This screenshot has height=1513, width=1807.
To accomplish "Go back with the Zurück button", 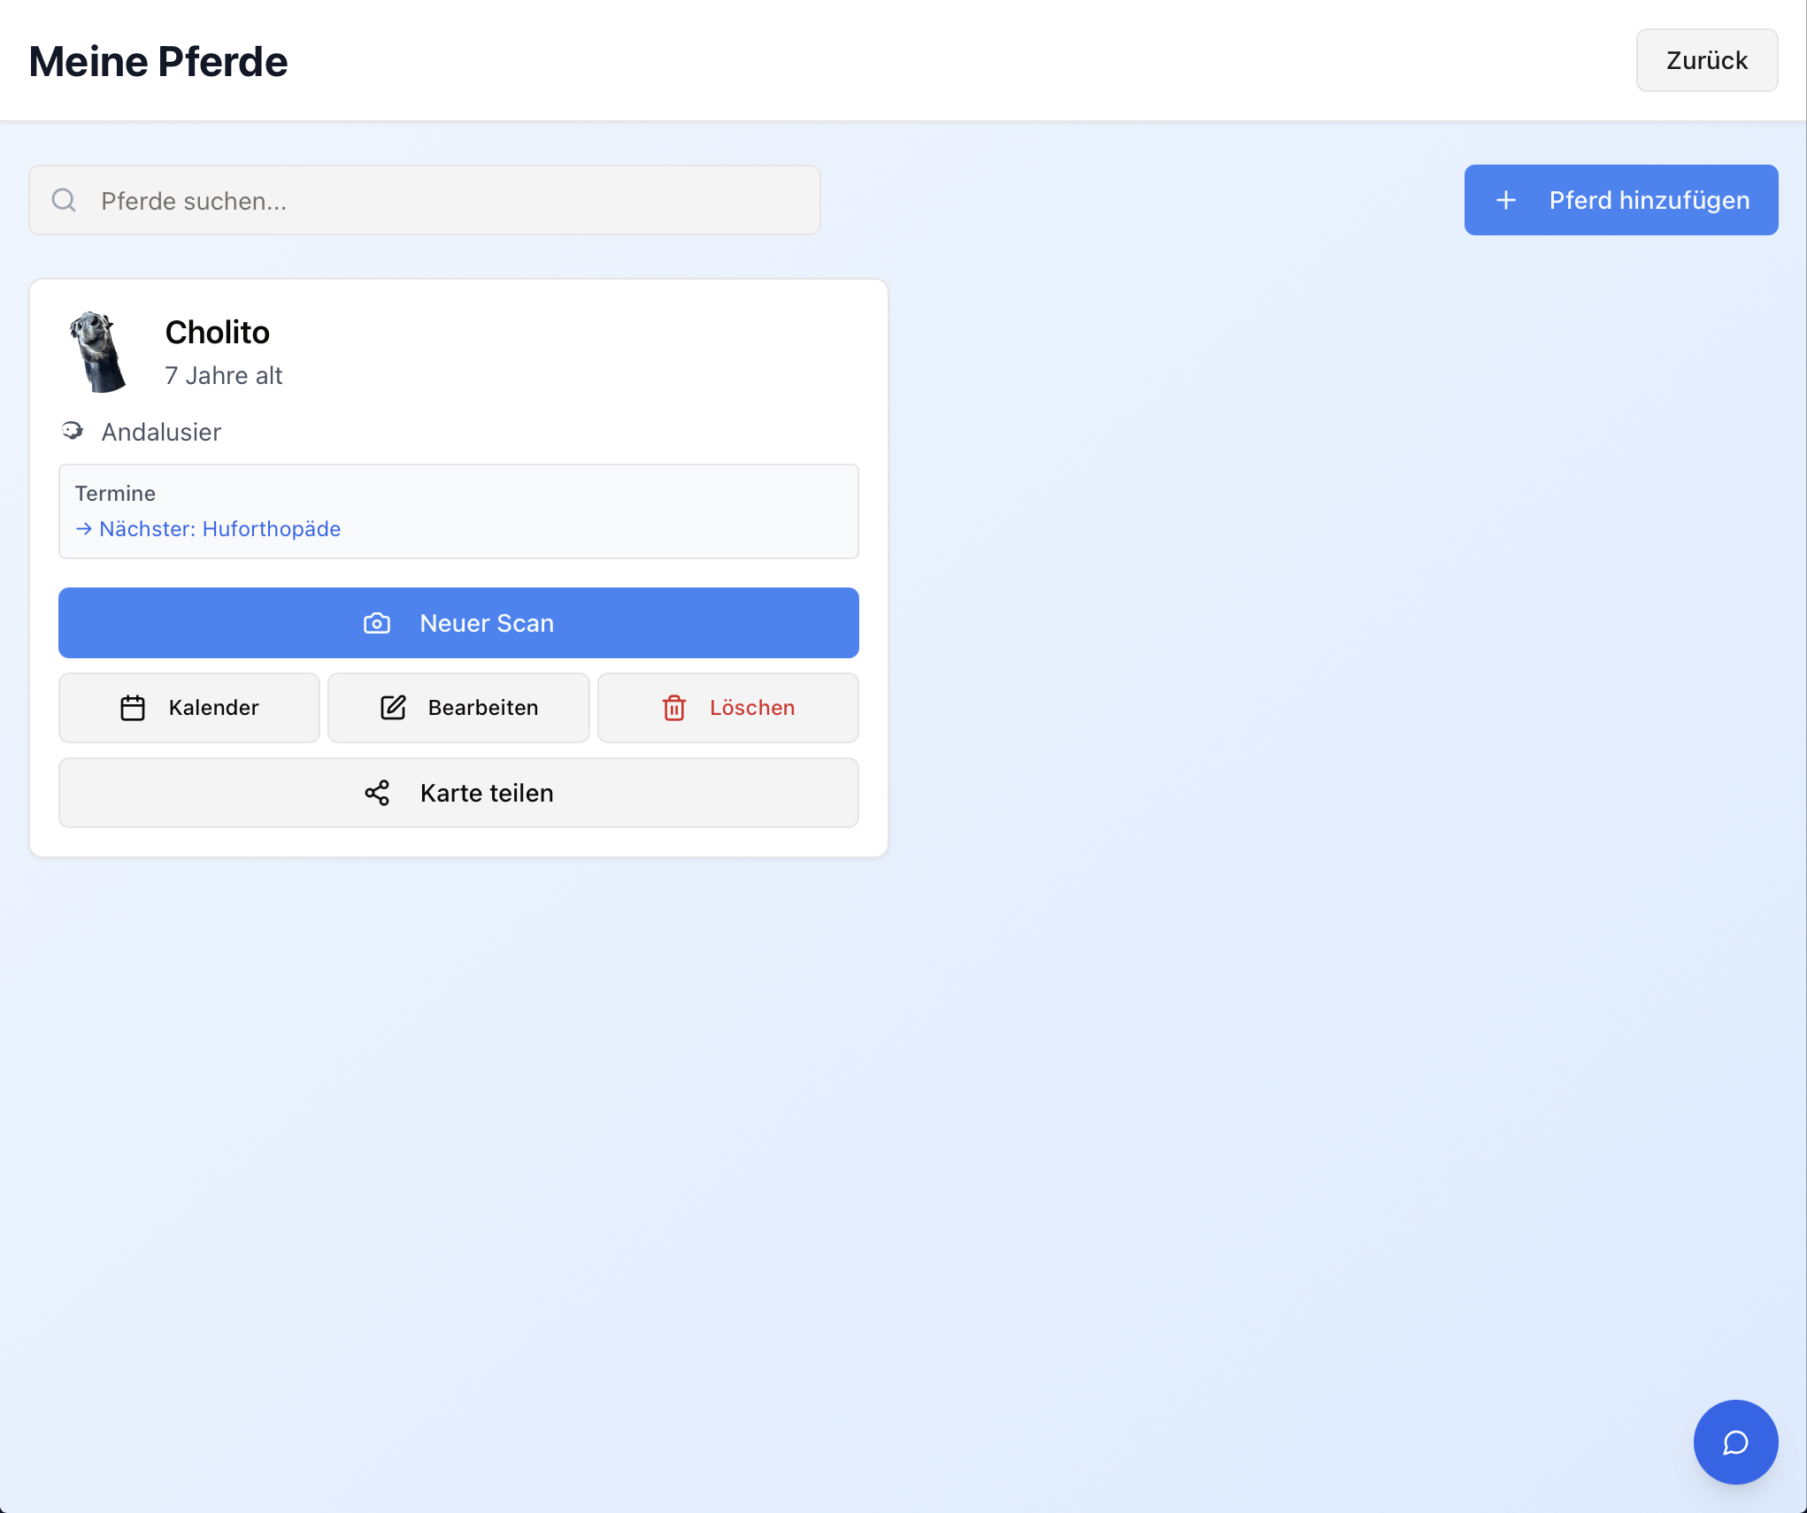I will [x=1706, y=60].
